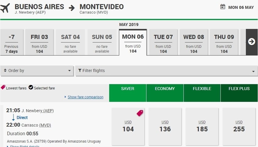Image resolution: width=258 pixels, height=147 pixels.
Task: Open the Order by dropdown
Action: 37,71
